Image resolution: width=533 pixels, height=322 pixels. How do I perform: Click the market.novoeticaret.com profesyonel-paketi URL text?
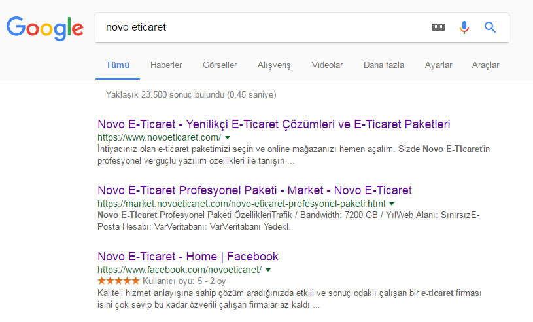pyautogui.click(x=241, y=204)
